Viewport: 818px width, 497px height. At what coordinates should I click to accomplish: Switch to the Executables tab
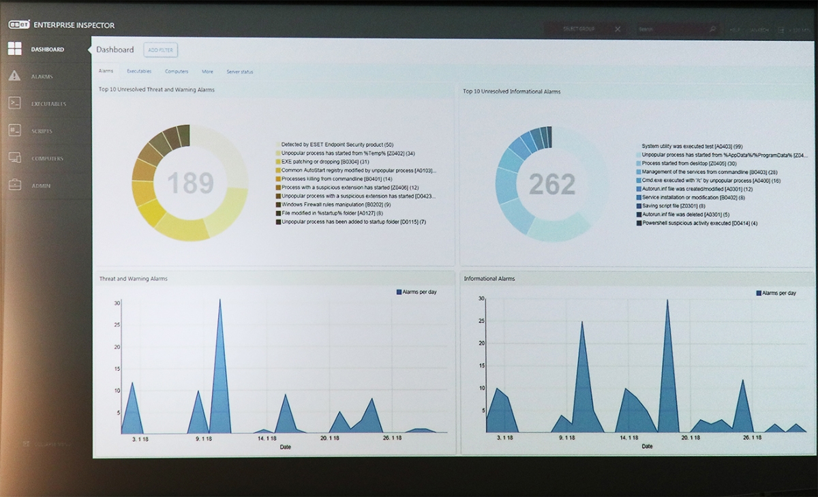point(139,71)
